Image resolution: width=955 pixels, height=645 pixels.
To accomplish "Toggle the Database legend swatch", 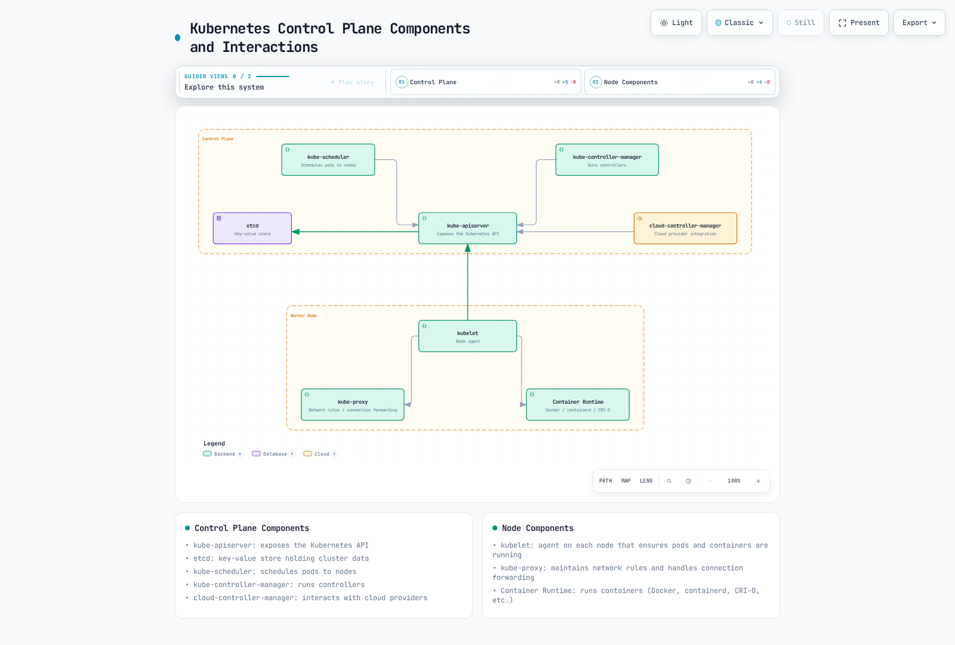I will [256, 454].
